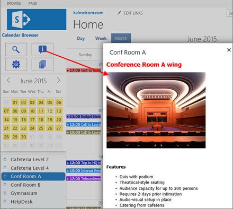This screenshot has height=209, width=233.
Task: Click the SharePoint logo
Action: [x=37, y=20]
